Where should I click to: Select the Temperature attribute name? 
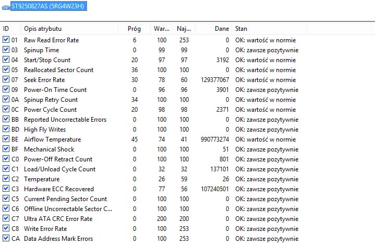click(42, 179)
